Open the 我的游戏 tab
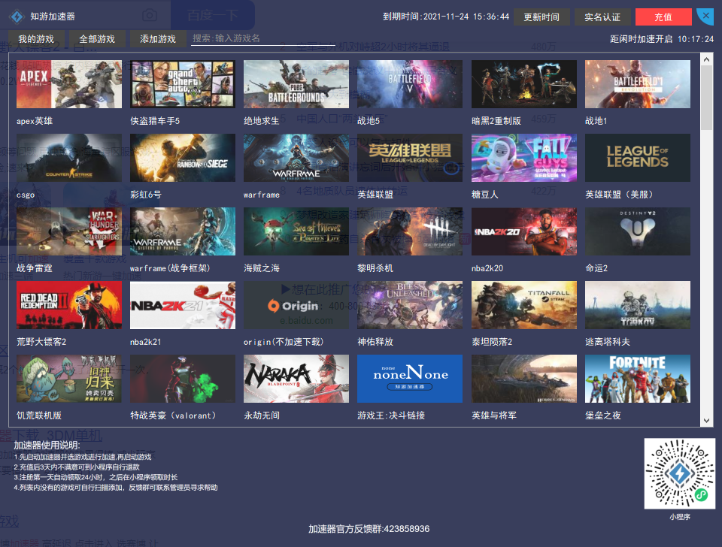The width and height of the screenshot is (722, 547). pos(36,39)
